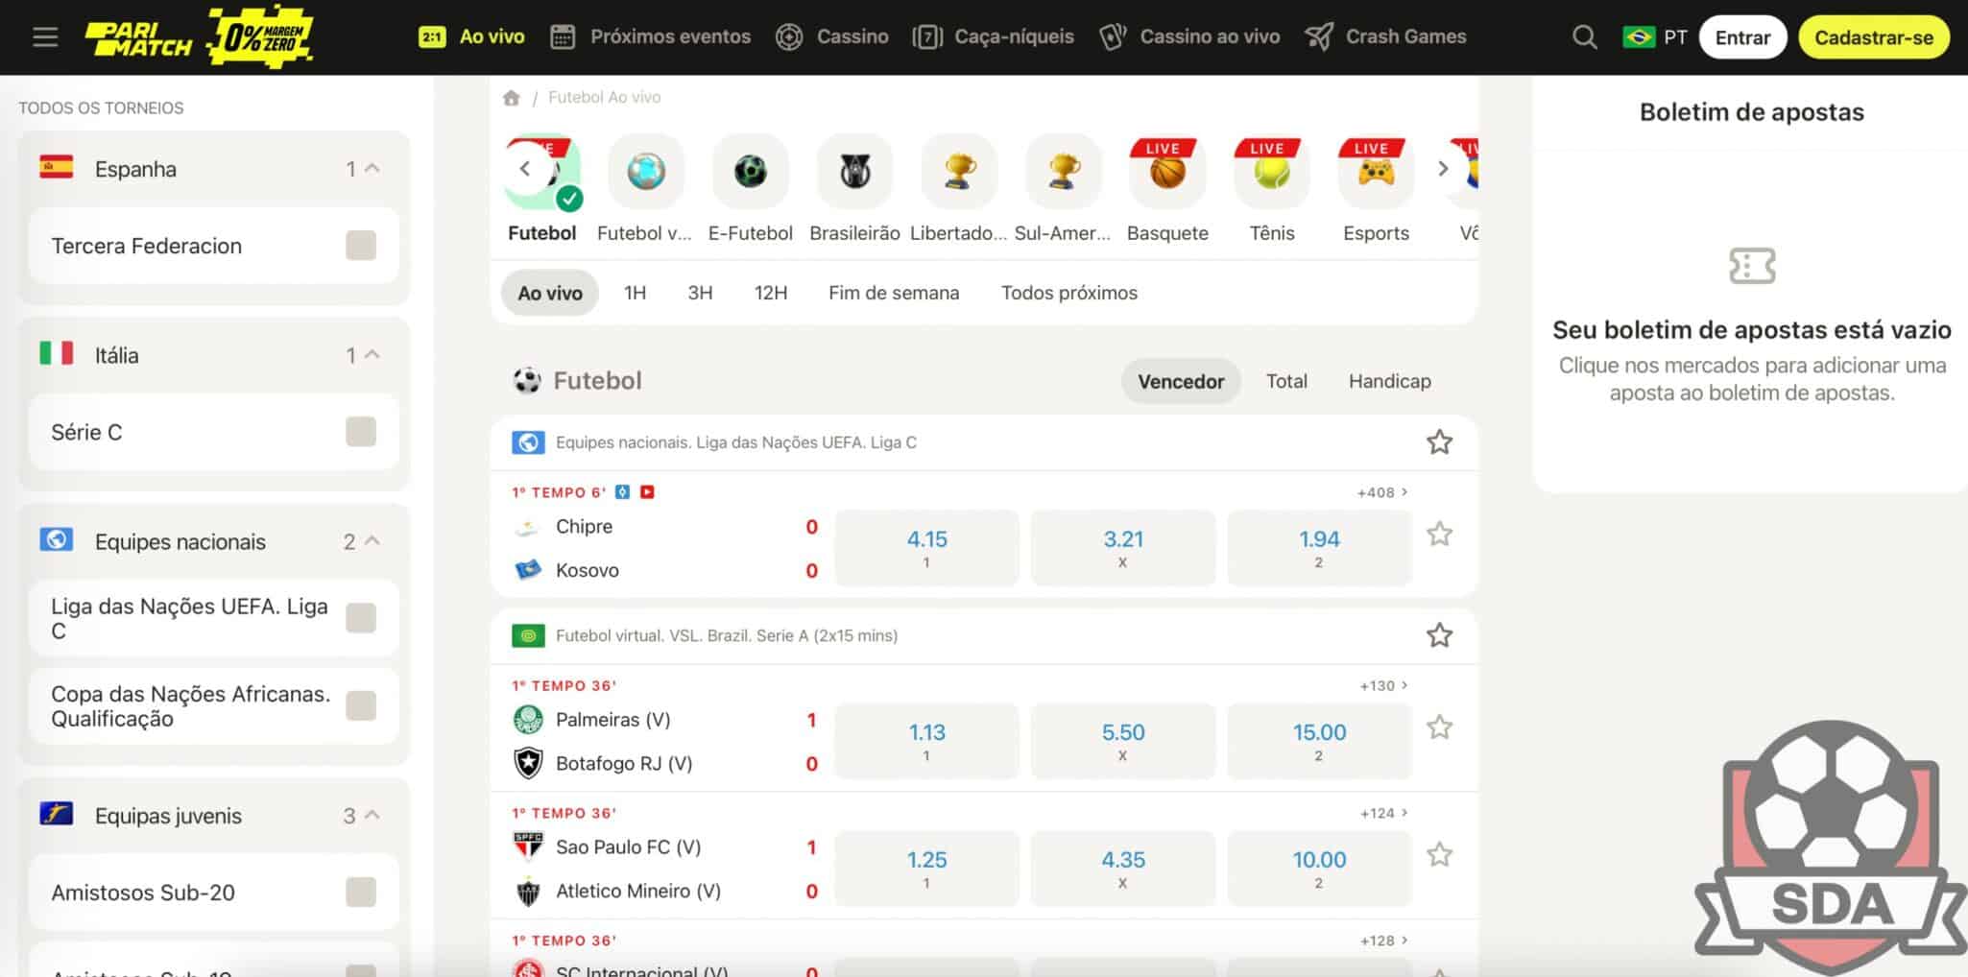Viewport: 1968px width, 977px height.
Task: Switch to the 3H time filter
Action: pyautogui.click(x=700, y=294)
